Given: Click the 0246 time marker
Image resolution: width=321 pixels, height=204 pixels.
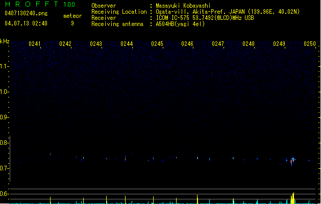Looking at the screenshot, I should click(x=187, y=44).
